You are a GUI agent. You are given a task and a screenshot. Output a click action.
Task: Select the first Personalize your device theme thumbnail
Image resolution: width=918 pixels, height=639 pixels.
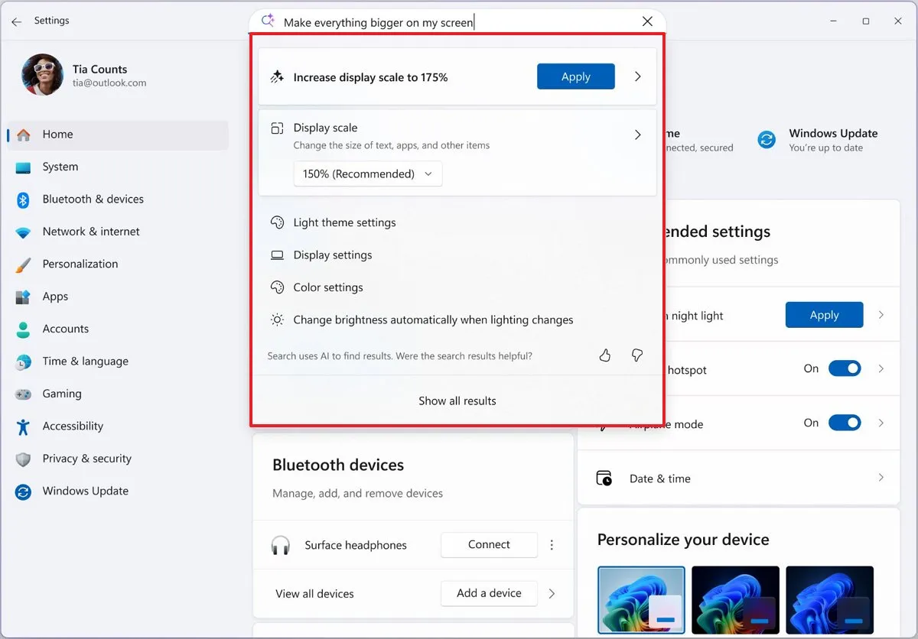tap(641, 600)
